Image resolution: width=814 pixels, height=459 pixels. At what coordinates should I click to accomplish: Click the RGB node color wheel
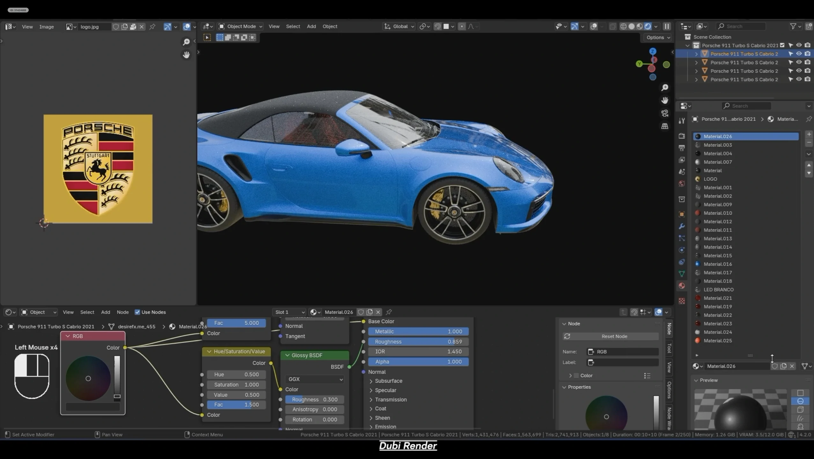point(88,378)
